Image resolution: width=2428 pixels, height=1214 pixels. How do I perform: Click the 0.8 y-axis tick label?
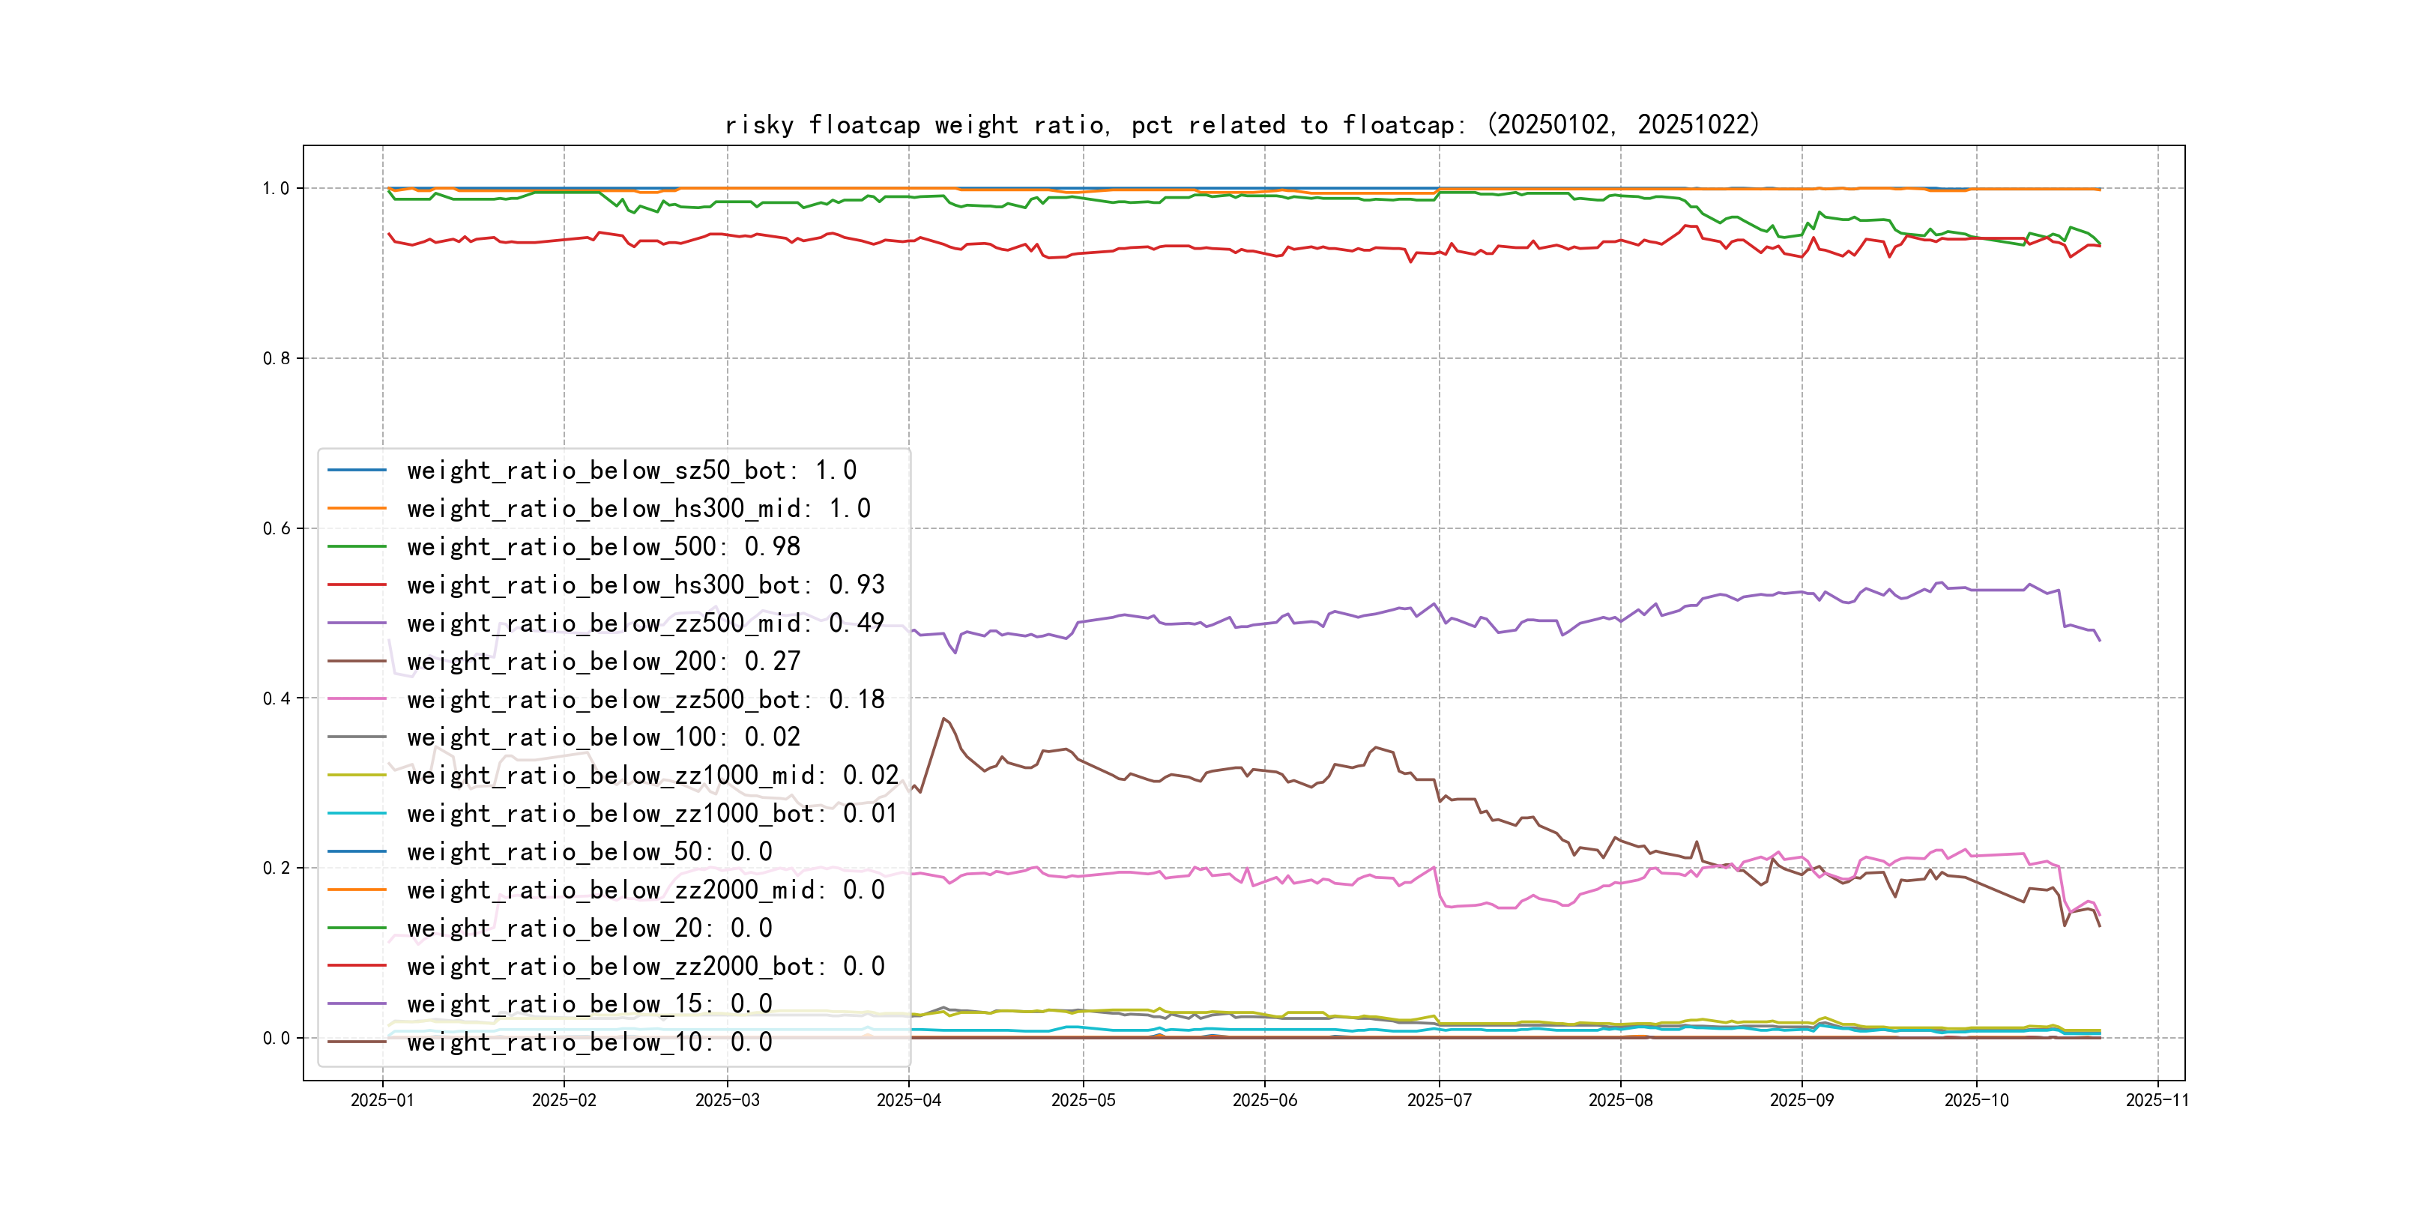tap(277, 358)
